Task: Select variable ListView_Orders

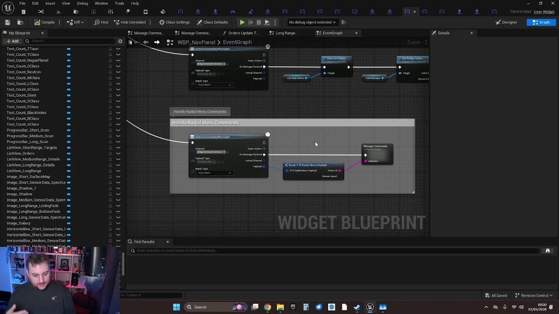Action: (x=20, y=154)
